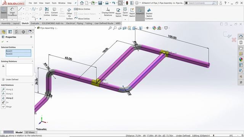244x137 pixels.
Task: Select the Line sketch tool
Action: pos(20,9)
